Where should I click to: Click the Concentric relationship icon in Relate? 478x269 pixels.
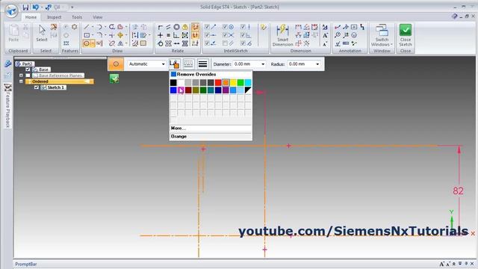pos(176,27)
